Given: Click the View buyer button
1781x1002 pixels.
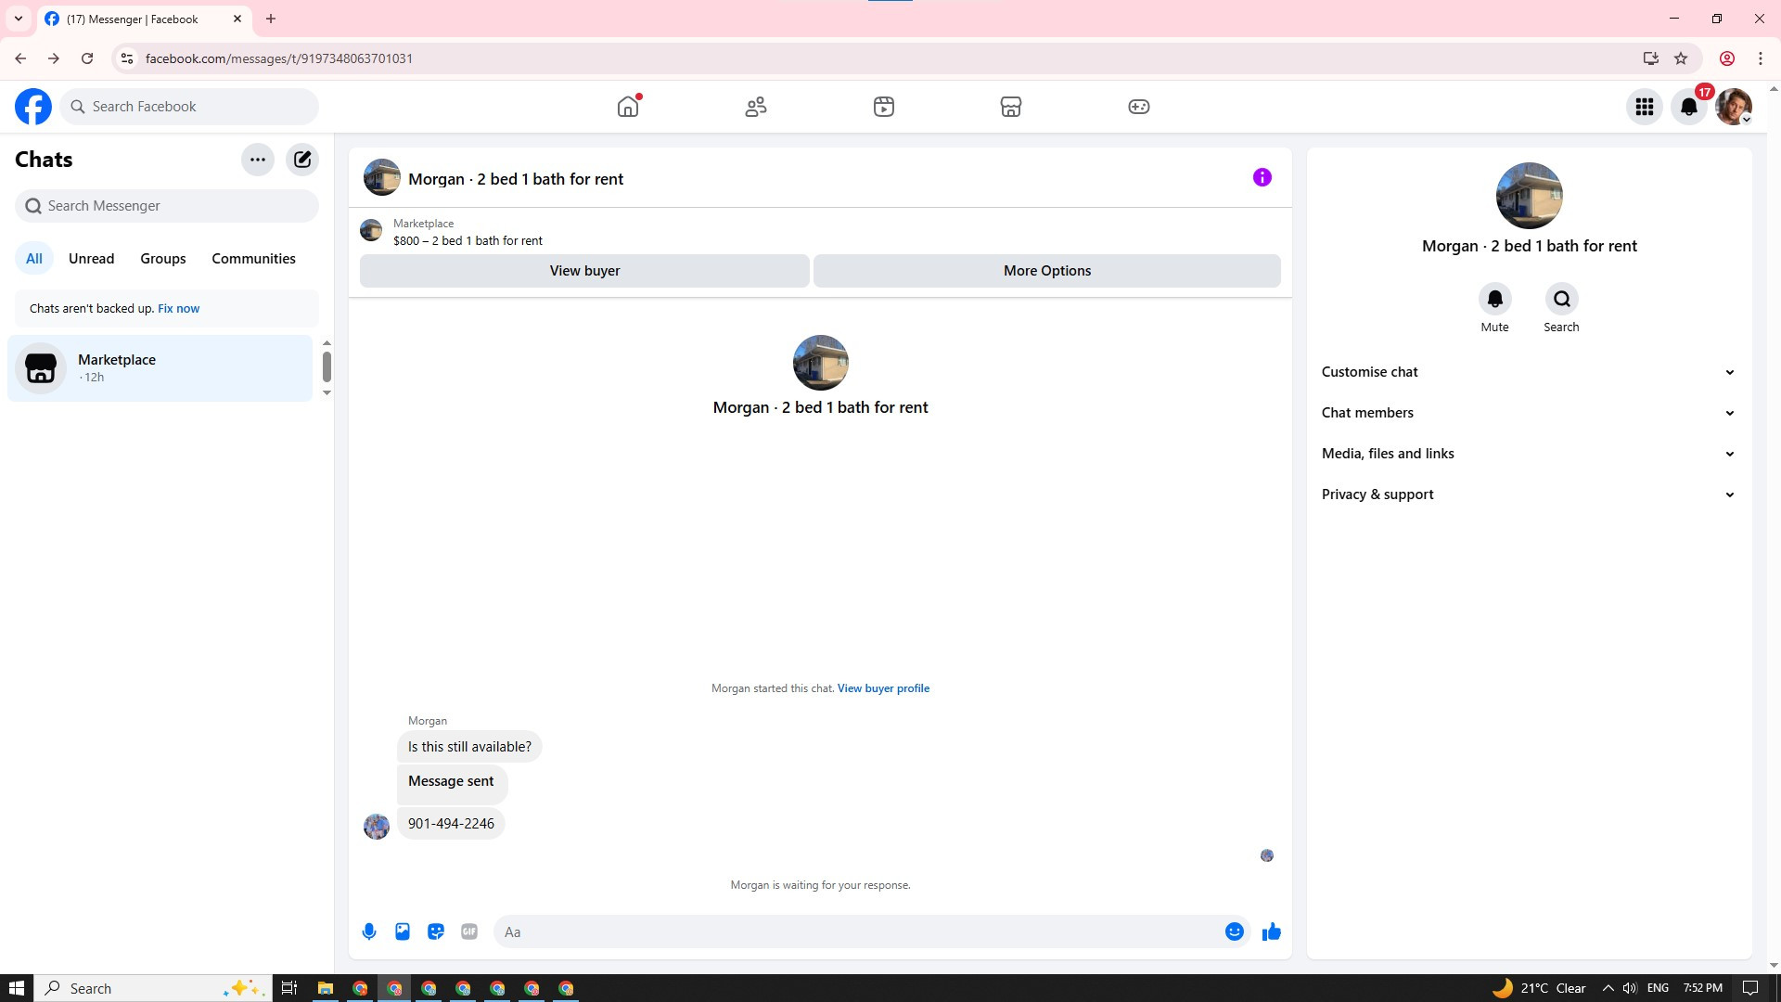Looking at the screenshot, I should pos(584,271).
